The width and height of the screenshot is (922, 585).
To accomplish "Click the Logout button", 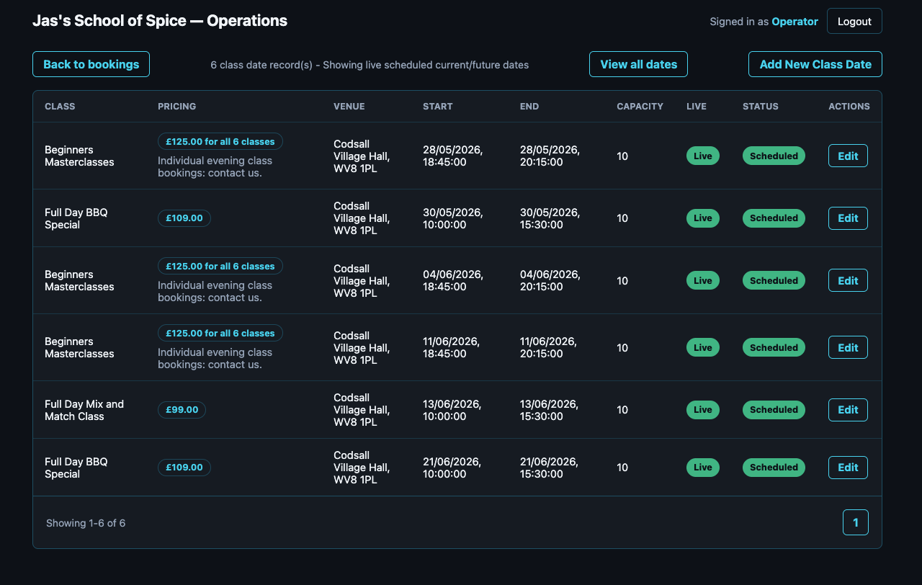I will click(854, 21).
